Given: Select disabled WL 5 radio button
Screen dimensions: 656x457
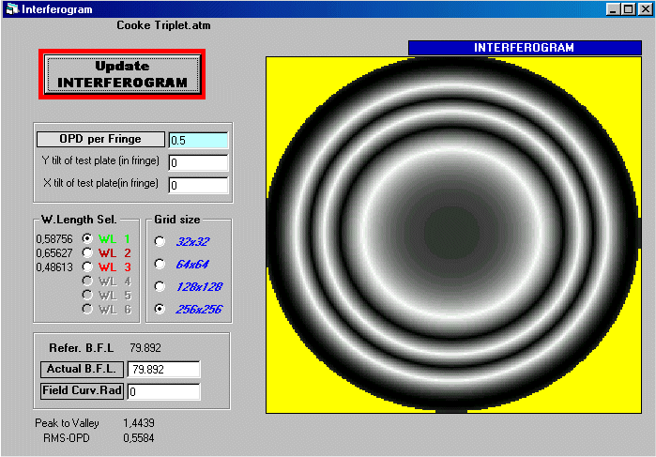Looking at the screenshot, I should 87,295.
